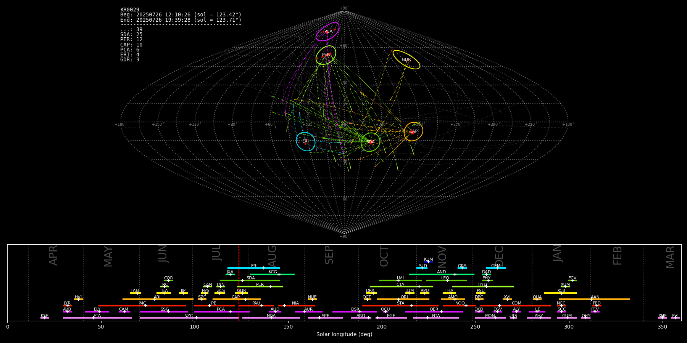The image size is (687, 343).
Task: Select the ETA shower bar in timeline
Action: point(97,317)
